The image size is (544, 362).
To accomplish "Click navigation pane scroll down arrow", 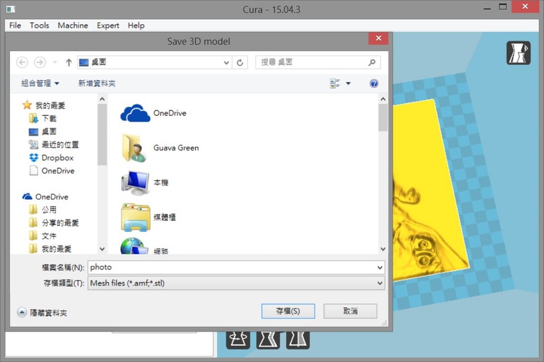I will [102, 249].
